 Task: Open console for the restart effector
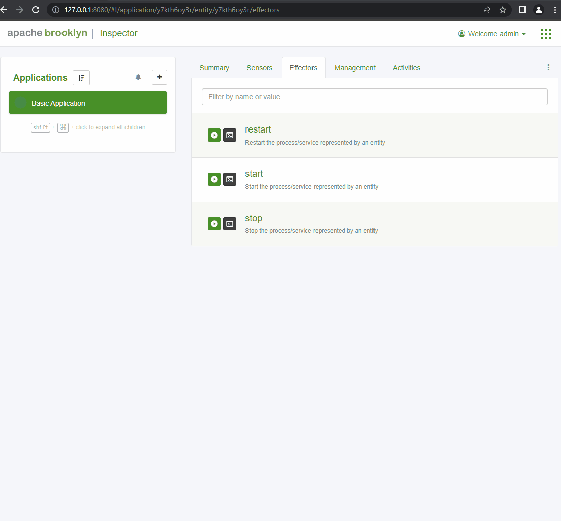pos(230,135)
